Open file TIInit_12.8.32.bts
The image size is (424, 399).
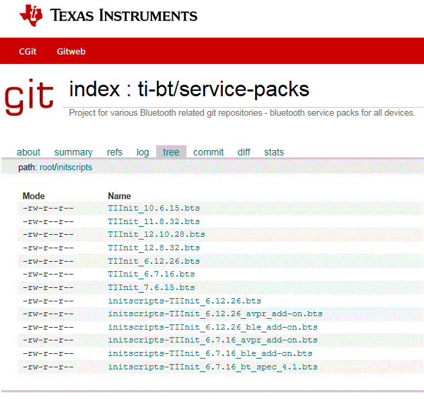tap(154, 248)
